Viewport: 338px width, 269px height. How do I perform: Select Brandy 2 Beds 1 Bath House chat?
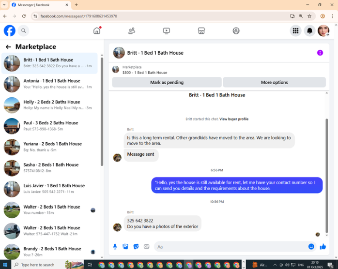point(49,252)
